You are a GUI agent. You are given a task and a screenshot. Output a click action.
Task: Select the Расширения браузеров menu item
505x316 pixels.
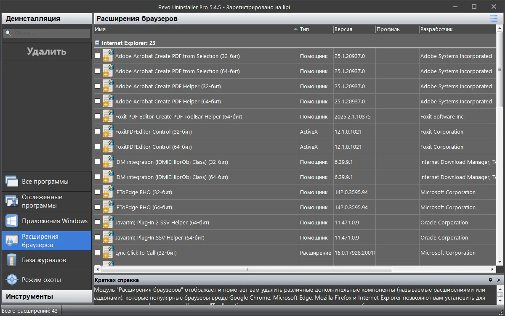click(x=46, y=240)
